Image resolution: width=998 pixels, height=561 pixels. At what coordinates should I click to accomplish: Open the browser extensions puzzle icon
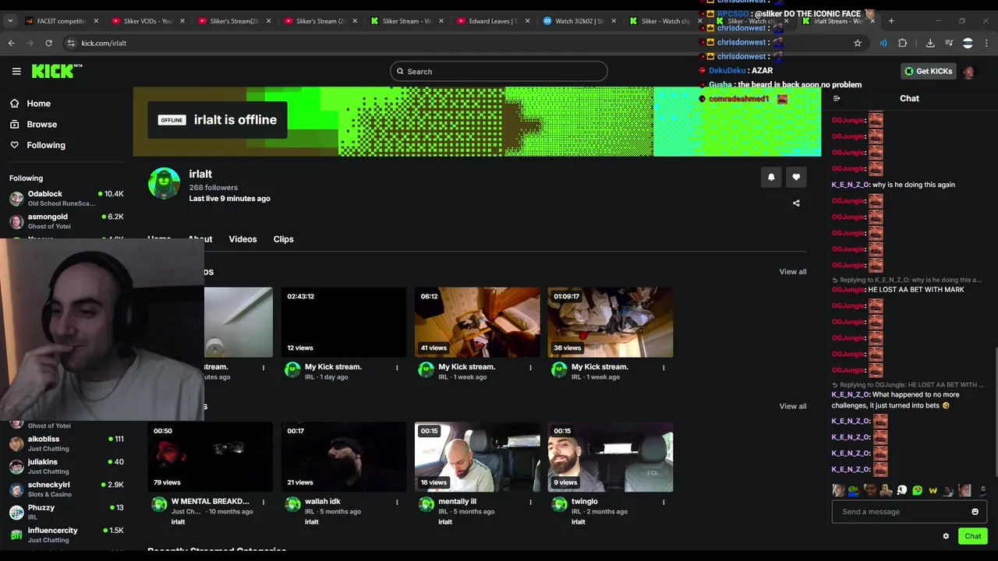tap(903, 43)
